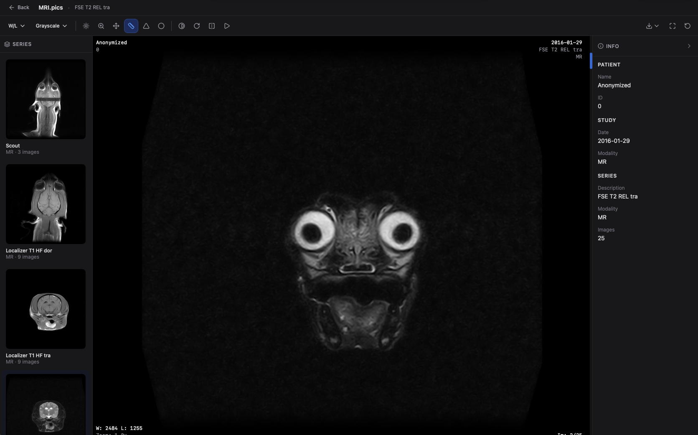
Task: Go Back to the study list
Action: [x=19, y=7]
